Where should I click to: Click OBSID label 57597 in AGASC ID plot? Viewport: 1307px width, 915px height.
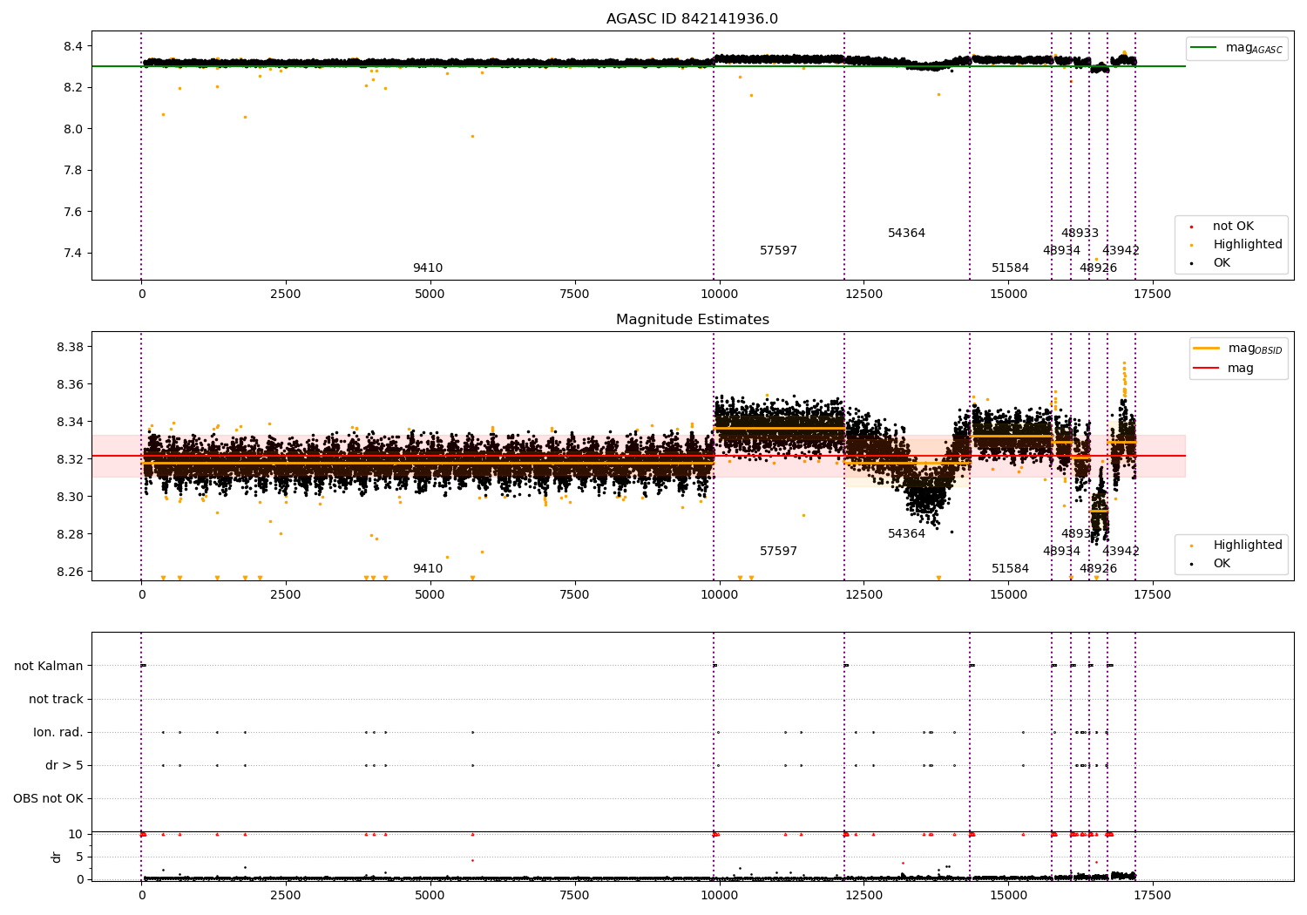778,251
